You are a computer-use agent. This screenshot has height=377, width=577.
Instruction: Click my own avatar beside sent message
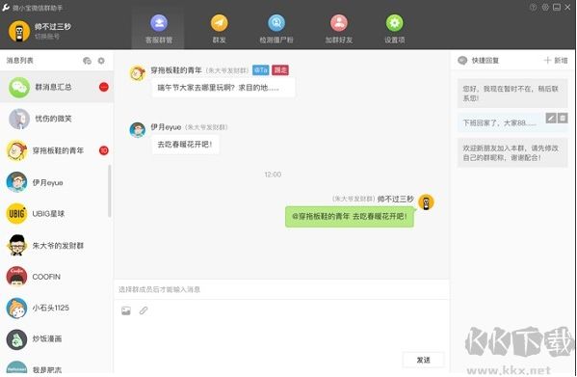(426, 202)
